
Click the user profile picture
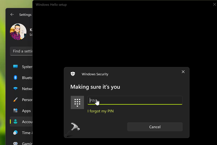18,32
